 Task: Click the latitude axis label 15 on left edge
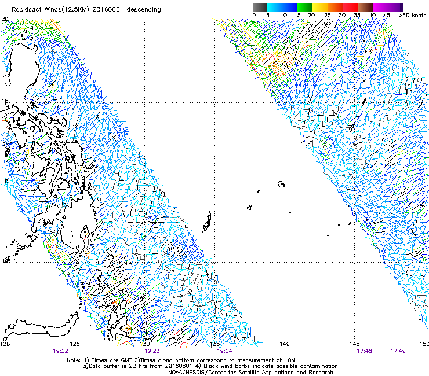pyautogui.click(x=5, y=101)
